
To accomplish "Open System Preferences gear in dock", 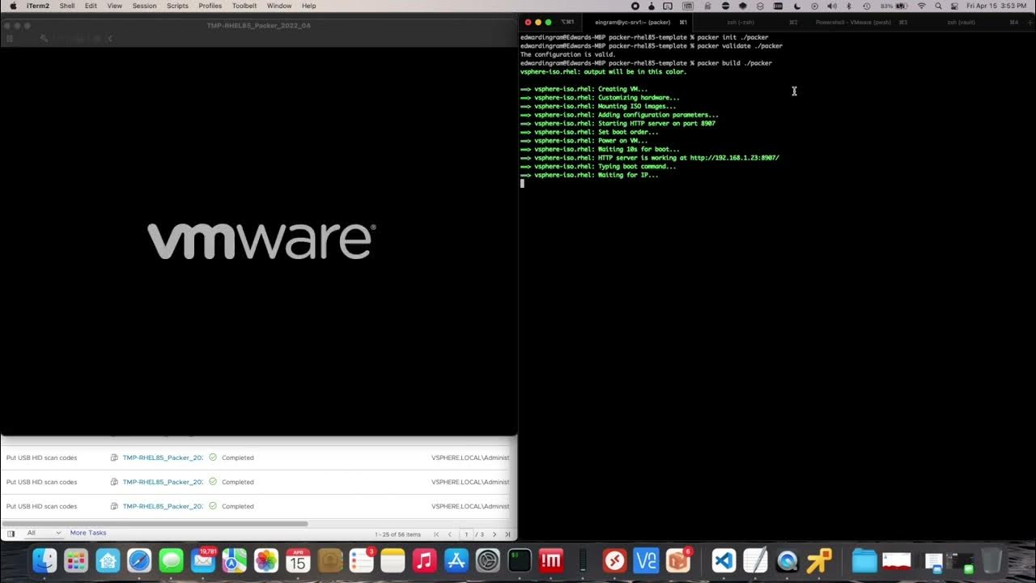I will (x=488, y=560).
